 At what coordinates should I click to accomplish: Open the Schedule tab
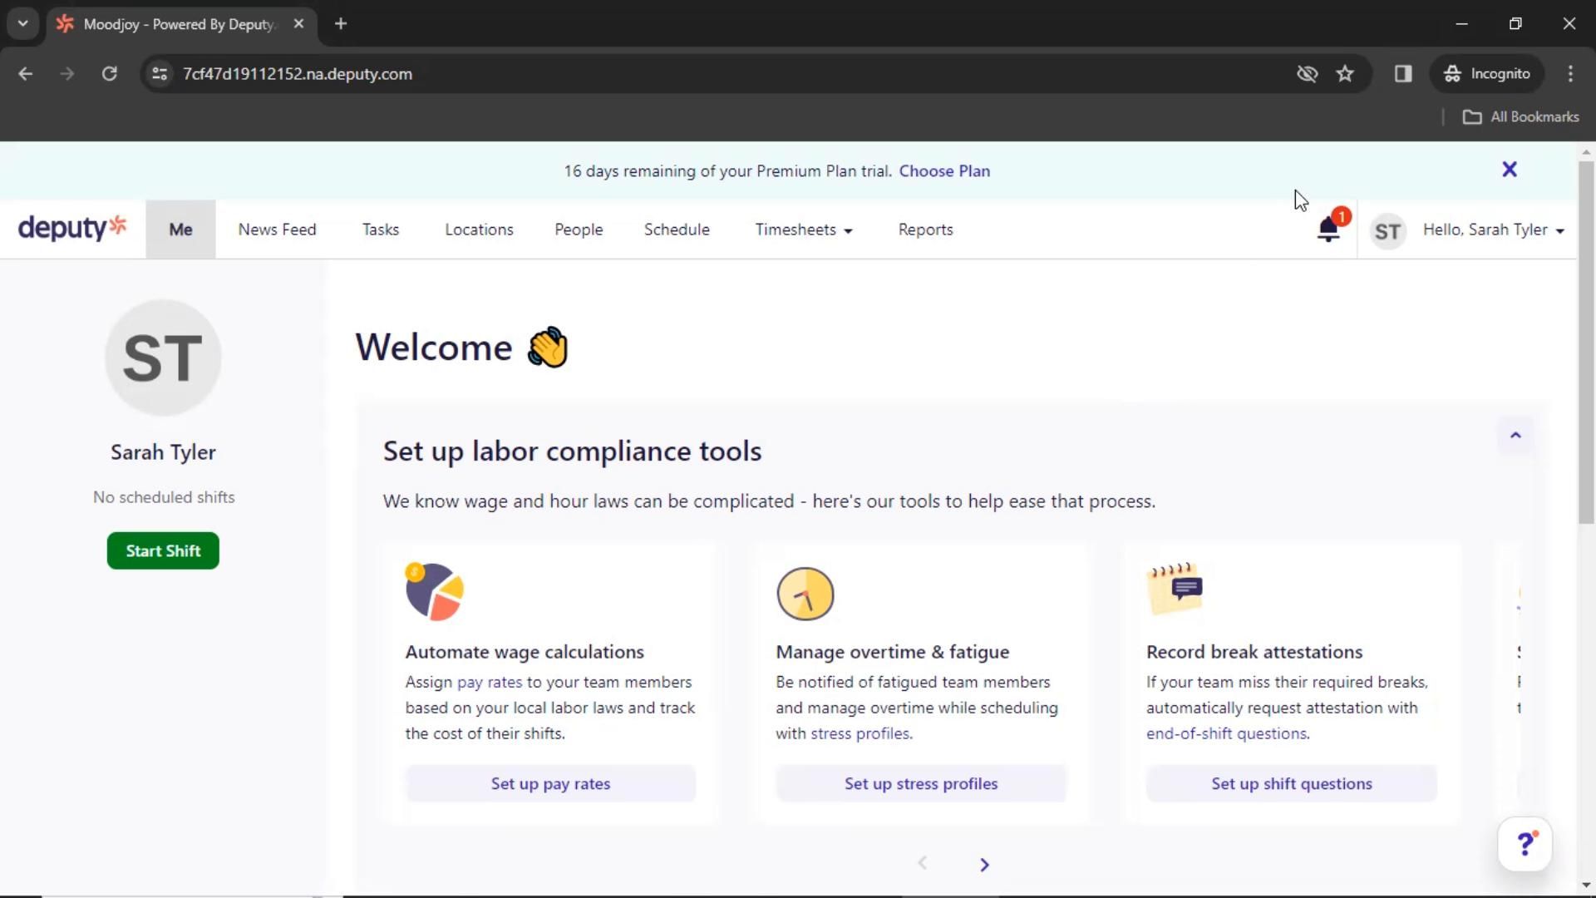(676, 229)
